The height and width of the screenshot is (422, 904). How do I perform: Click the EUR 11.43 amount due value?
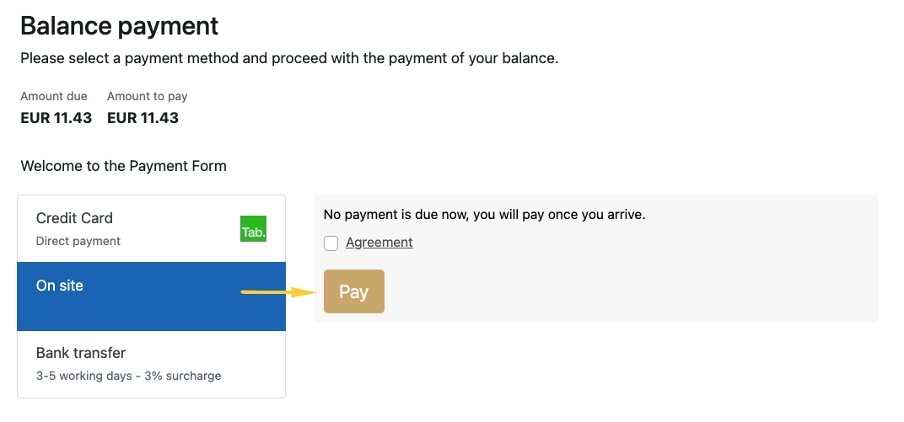[56, 118]
